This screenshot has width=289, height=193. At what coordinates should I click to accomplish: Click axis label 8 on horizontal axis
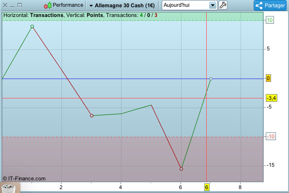tap(240, 187)
